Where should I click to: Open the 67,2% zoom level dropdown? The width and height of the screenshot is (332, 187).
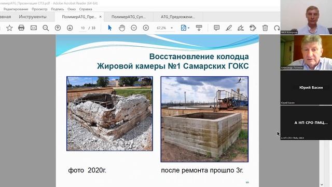[165, 28]
